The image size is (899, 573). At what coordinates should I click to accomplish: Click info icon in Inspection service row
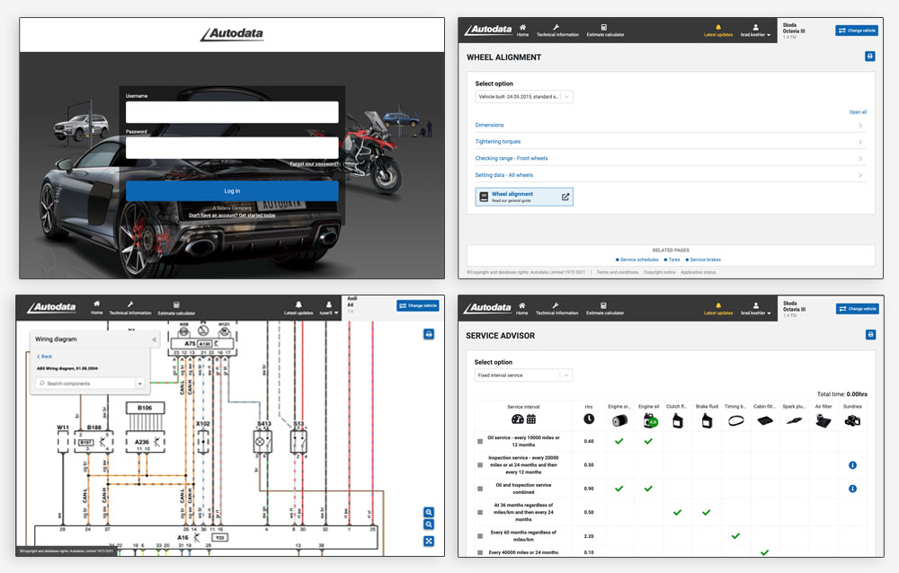point(851,464)
